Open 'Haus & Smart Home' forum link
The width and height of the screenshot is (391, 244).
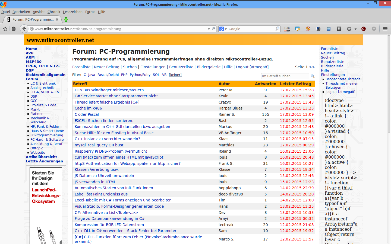point(47,131)
